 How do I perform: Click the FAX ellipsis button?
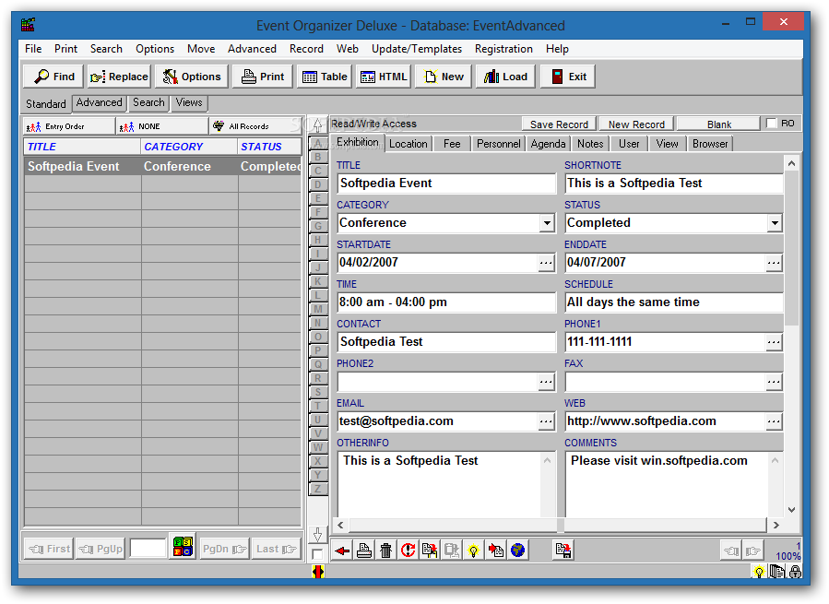coord(774,382)
